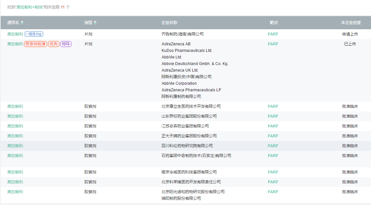Click 胶囊剂 dosage form for 四川科伦药物研究院
Viewport: 371px width, 205px height.
pos(90,146)
